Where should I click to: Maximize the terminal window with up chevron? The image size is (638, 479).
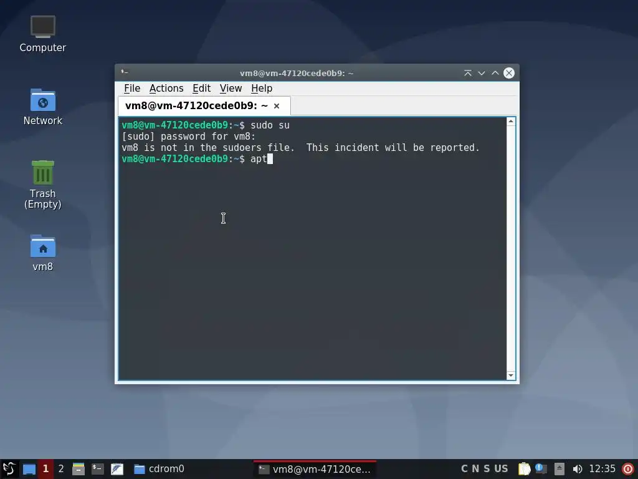pos(495,73)
